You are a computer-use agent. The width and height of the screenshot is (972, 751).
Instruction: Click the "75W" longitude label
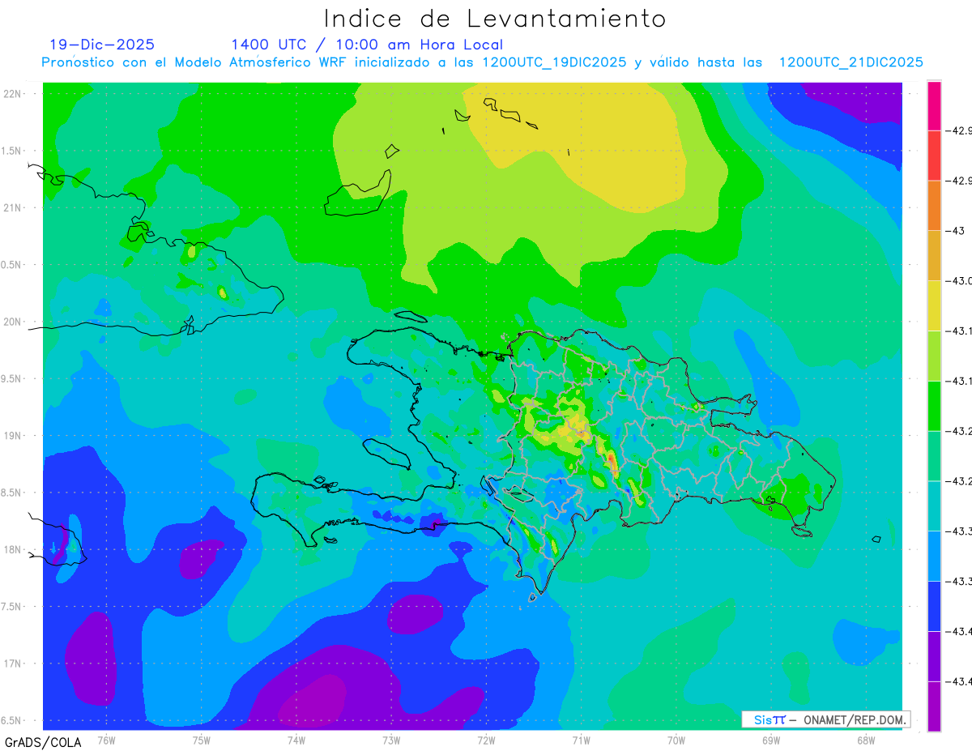(x=201, y=740)
